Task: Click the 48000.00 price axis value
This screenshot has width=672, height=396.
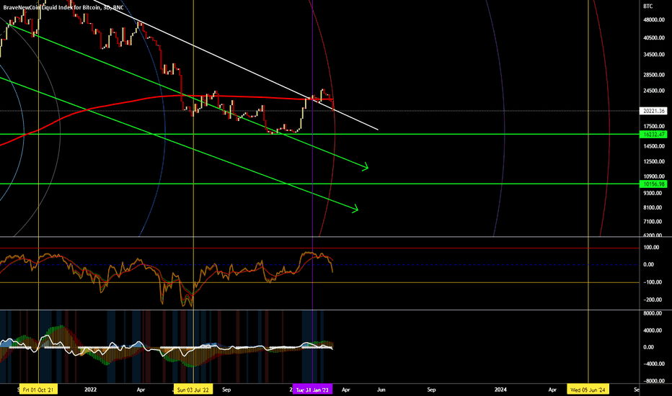Action: [x=653, y=19]
